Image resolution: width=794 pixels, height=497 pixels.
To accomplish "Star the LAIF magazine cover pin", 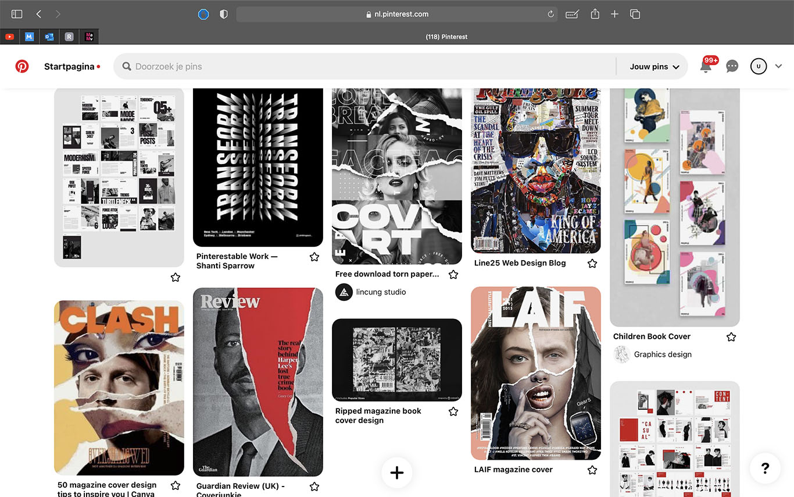I will 592,470.
